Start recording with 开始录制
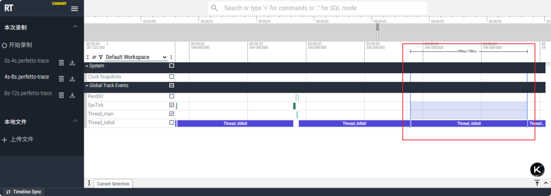551x196 pixels. coord(17,45)
